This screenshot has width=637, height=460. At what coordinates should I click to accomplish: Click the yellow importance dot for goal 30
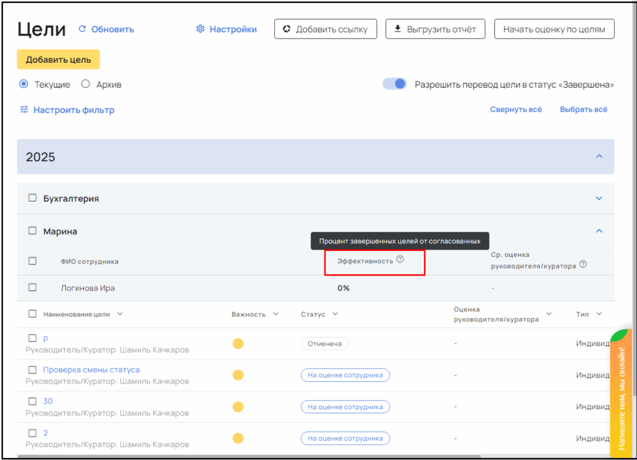point(238,407)
